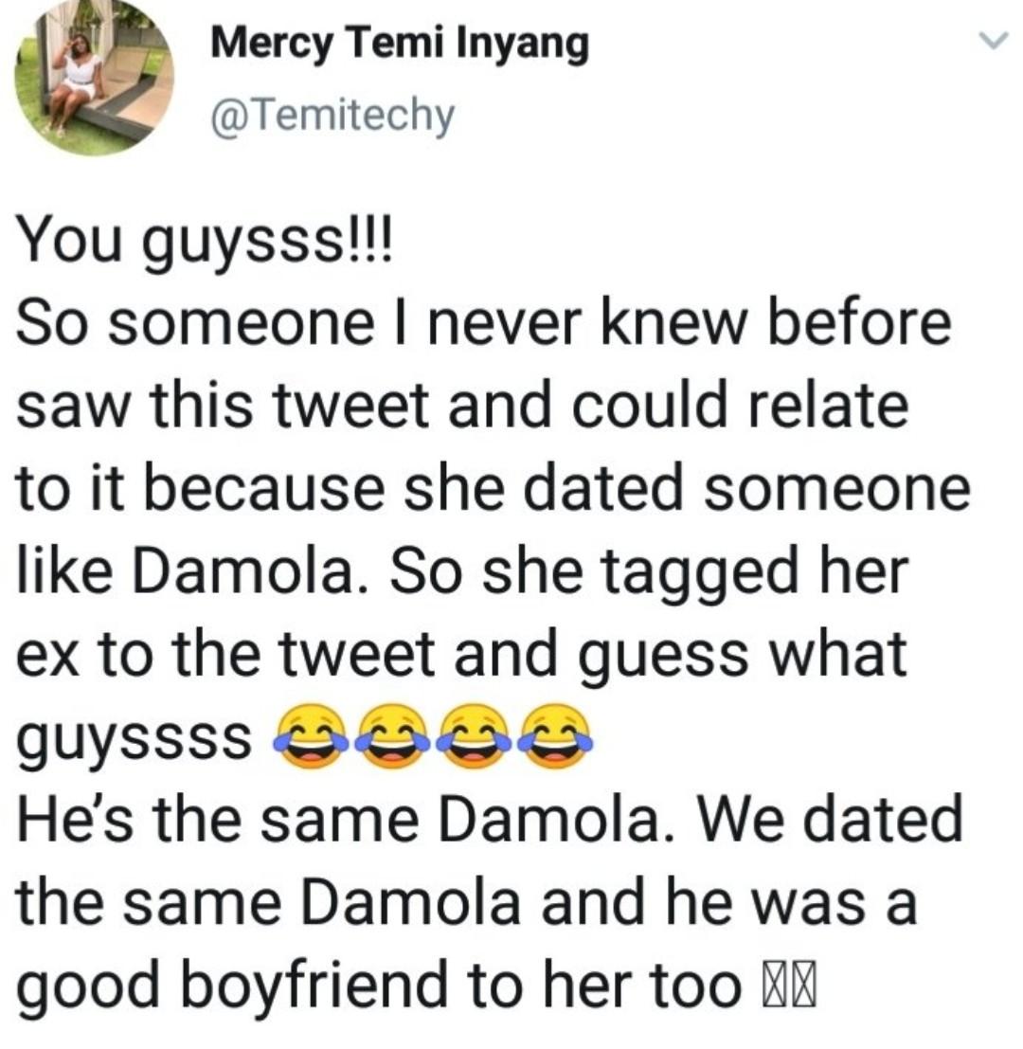Image resolution: width=1023 pixels, height=1049 pixels.
Task: Open the @Temitechy handle link
Action: [x=333, y=116]
